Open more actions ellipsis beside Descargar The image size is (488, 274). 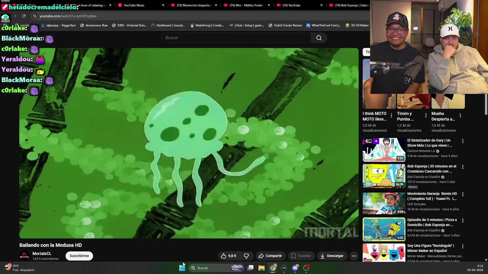pyautogui.click(x=354, y=256)
